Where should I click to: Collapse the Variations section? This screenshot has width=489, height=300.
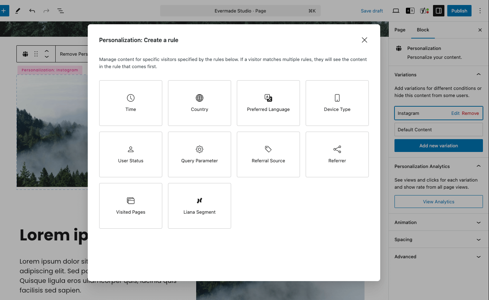[x=478, y=75]
